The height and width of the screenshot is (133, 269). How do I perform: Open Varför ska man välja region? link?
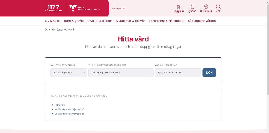(x=68, y=109)
